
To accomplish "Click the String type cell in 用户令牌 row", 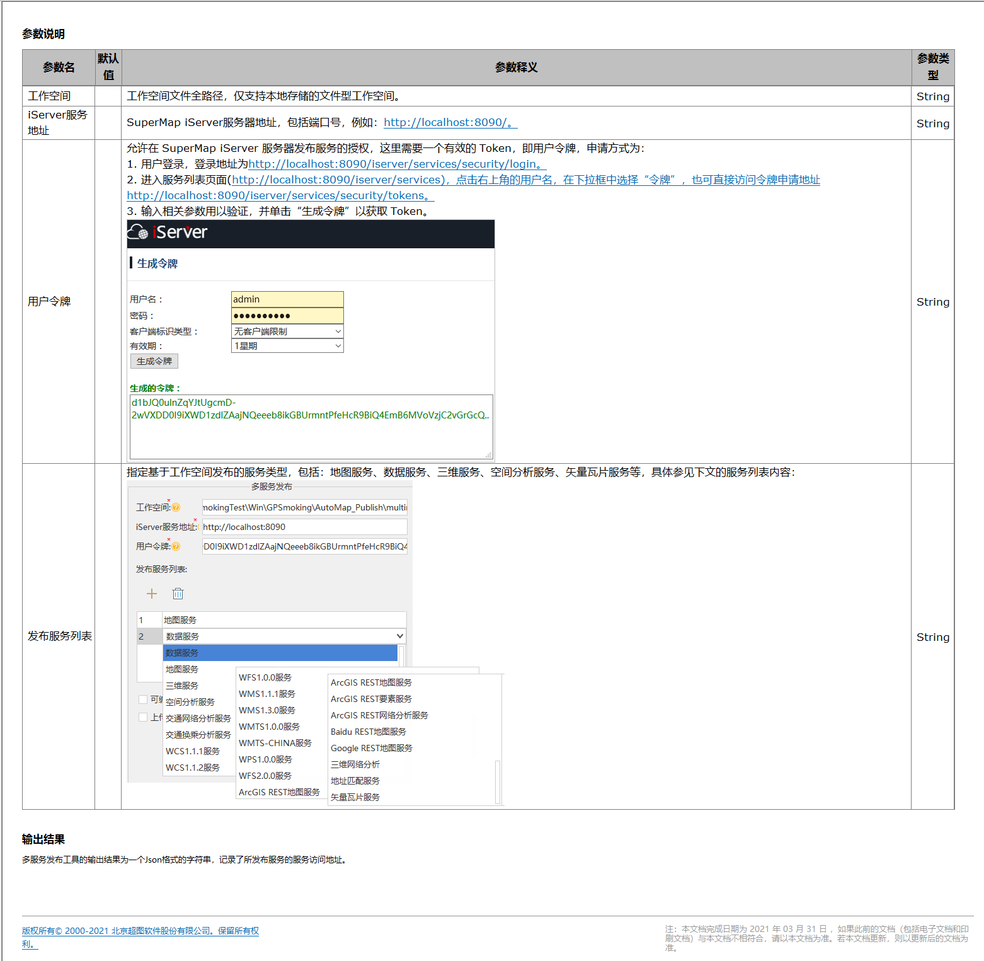I will pyautogui.click(x=933, y=302).
